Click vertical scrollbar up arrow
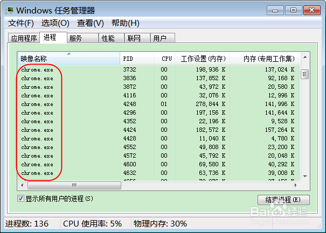The height and width of the screenshot is (233, 326). coord(305,58)
